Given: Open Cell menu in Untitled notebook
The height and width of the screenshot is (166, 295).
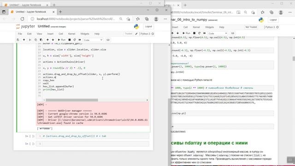Looking at the screenshot, I should click(60, 34).
